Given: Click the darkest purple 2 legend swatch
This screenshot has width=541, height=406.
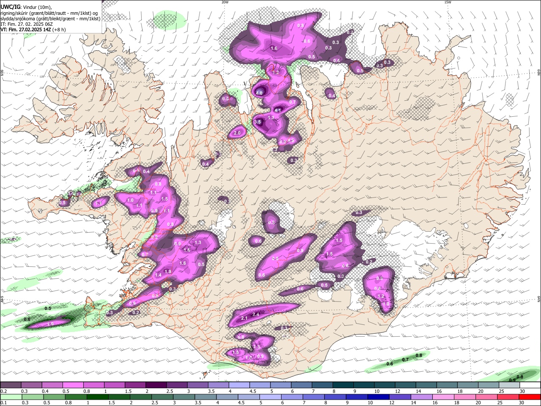Looking at the screenshot, I should coord(156,385).
